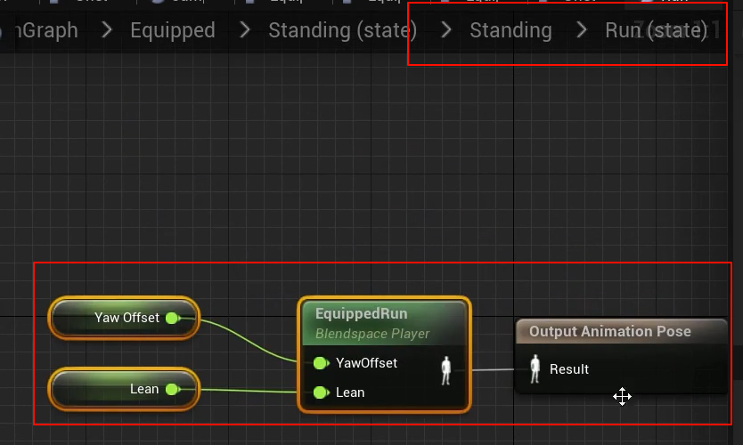The image size is (743, 445).
Task: Go to the Standing breadcrumb level
Action: (x=510, y=30)
